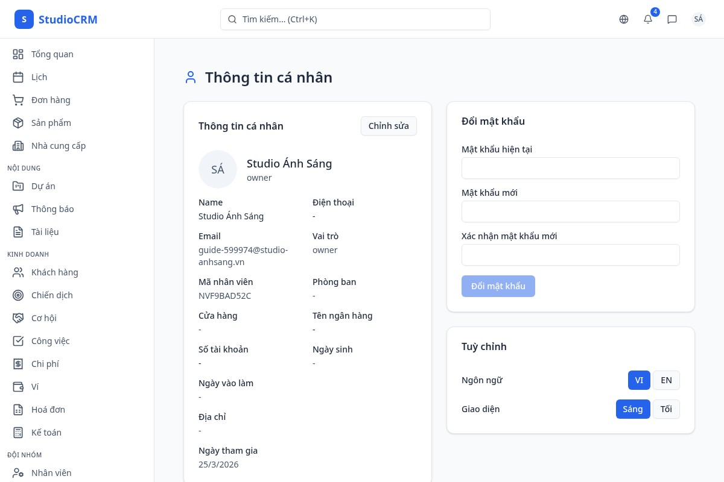The width and height of the screenshot is (724, 482).
Task: Click the Chỉnh sửa edit button
Action: pyautogui.click(x=389, y=126)
